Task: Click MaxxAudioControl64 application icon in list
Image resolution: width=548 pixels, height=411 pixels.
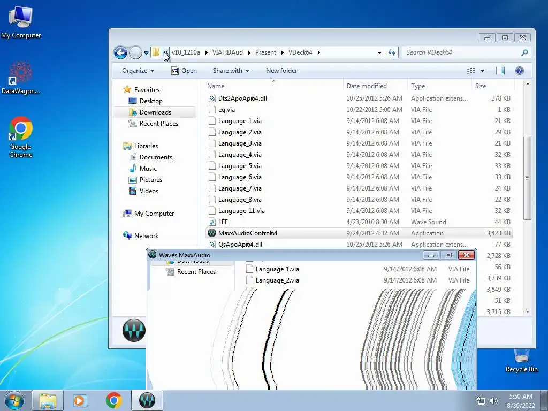Action: (x=212, y=233)
